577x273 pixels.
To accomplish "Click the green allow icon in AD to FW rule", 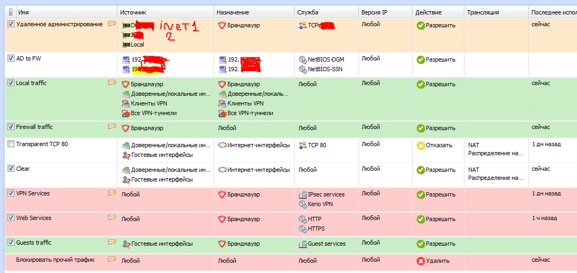I will pyautogui.click(x=420, y=59).
